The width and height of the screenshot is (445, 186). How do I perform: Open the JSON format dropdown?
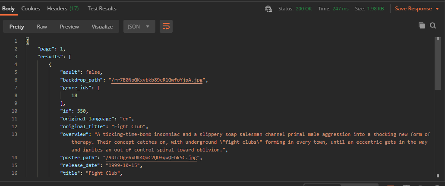(x=139, y=26)
